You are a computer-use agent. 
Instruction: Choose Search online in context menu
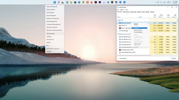pyautogui.click(x=137, y=44)
